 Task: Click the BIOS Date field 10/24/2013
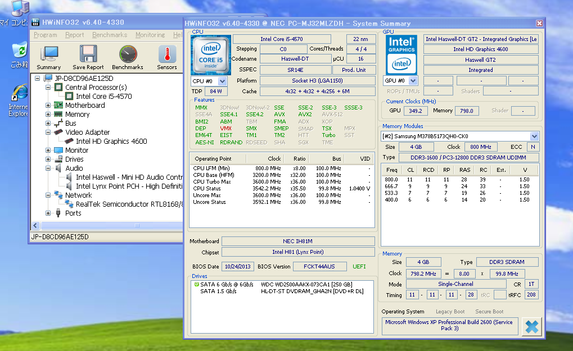click(237, 266)
